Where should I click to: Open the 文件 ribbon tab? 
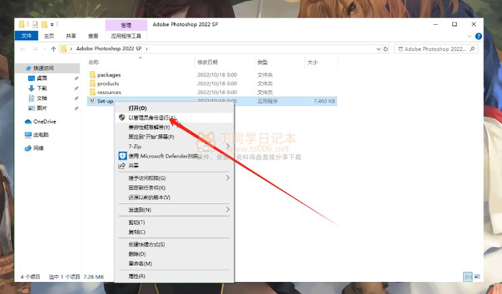(27, 36)
